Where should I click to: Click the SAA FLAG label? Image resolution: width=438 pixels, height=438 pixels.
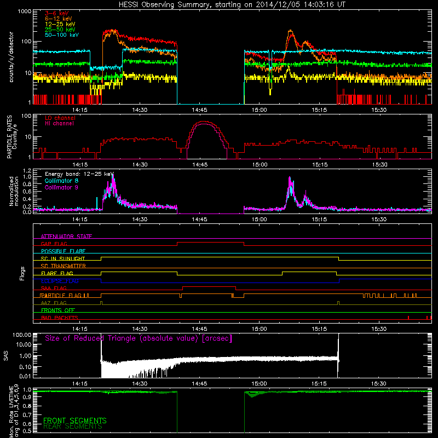[54, 288]
